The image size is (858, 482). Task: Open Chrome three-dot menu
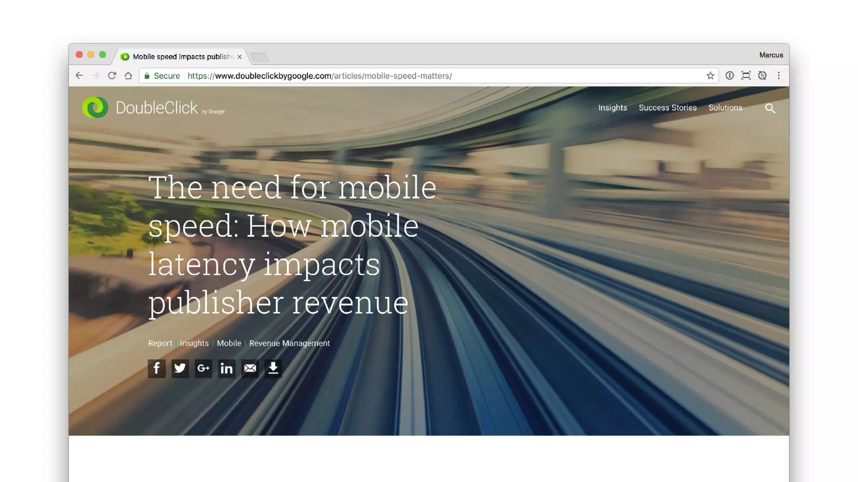tap(779, 76)
